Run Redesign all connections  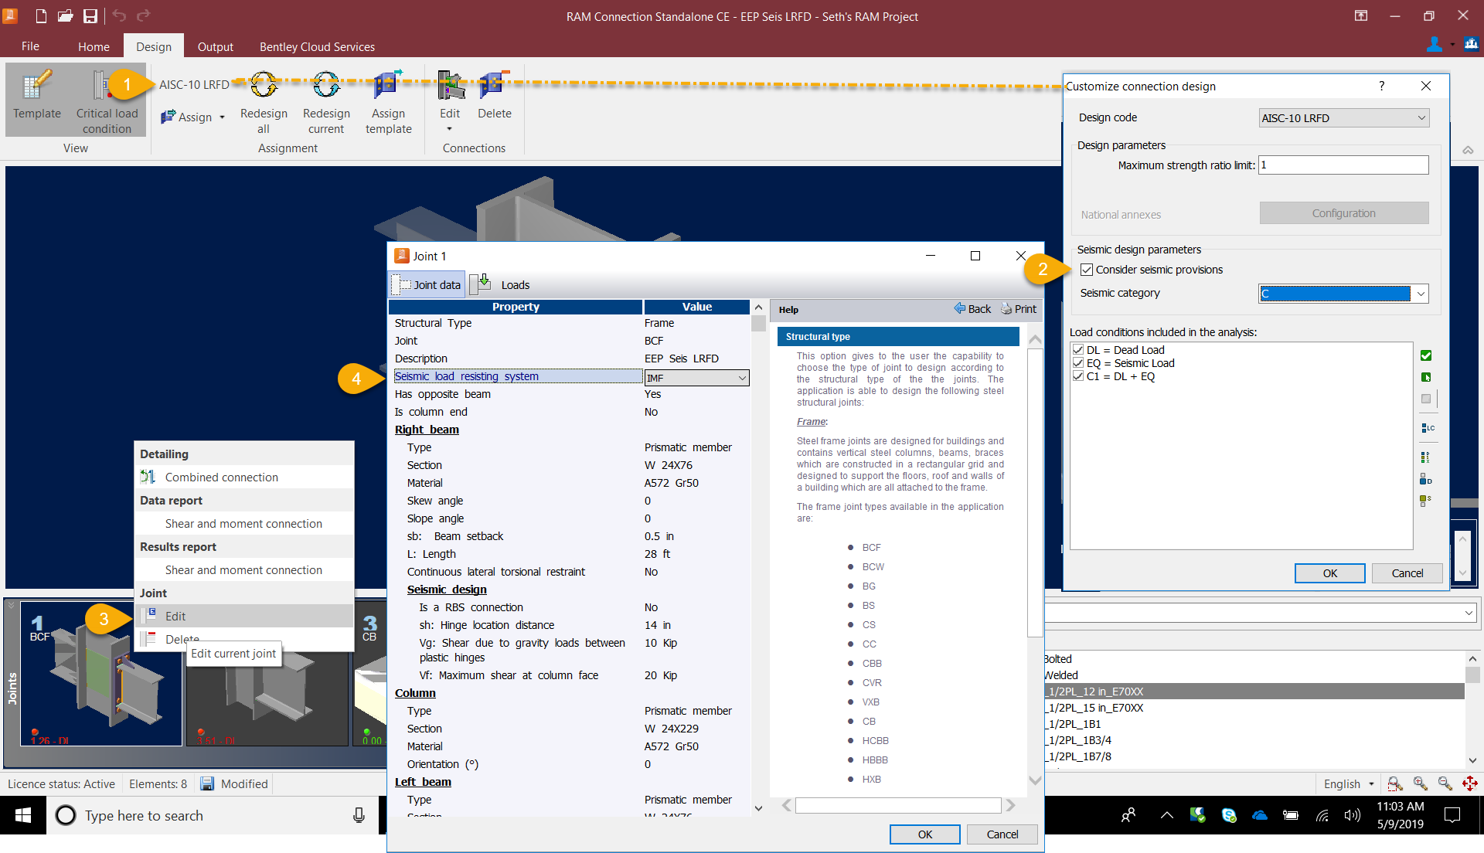pyautogui.click(x=264, y=103)
